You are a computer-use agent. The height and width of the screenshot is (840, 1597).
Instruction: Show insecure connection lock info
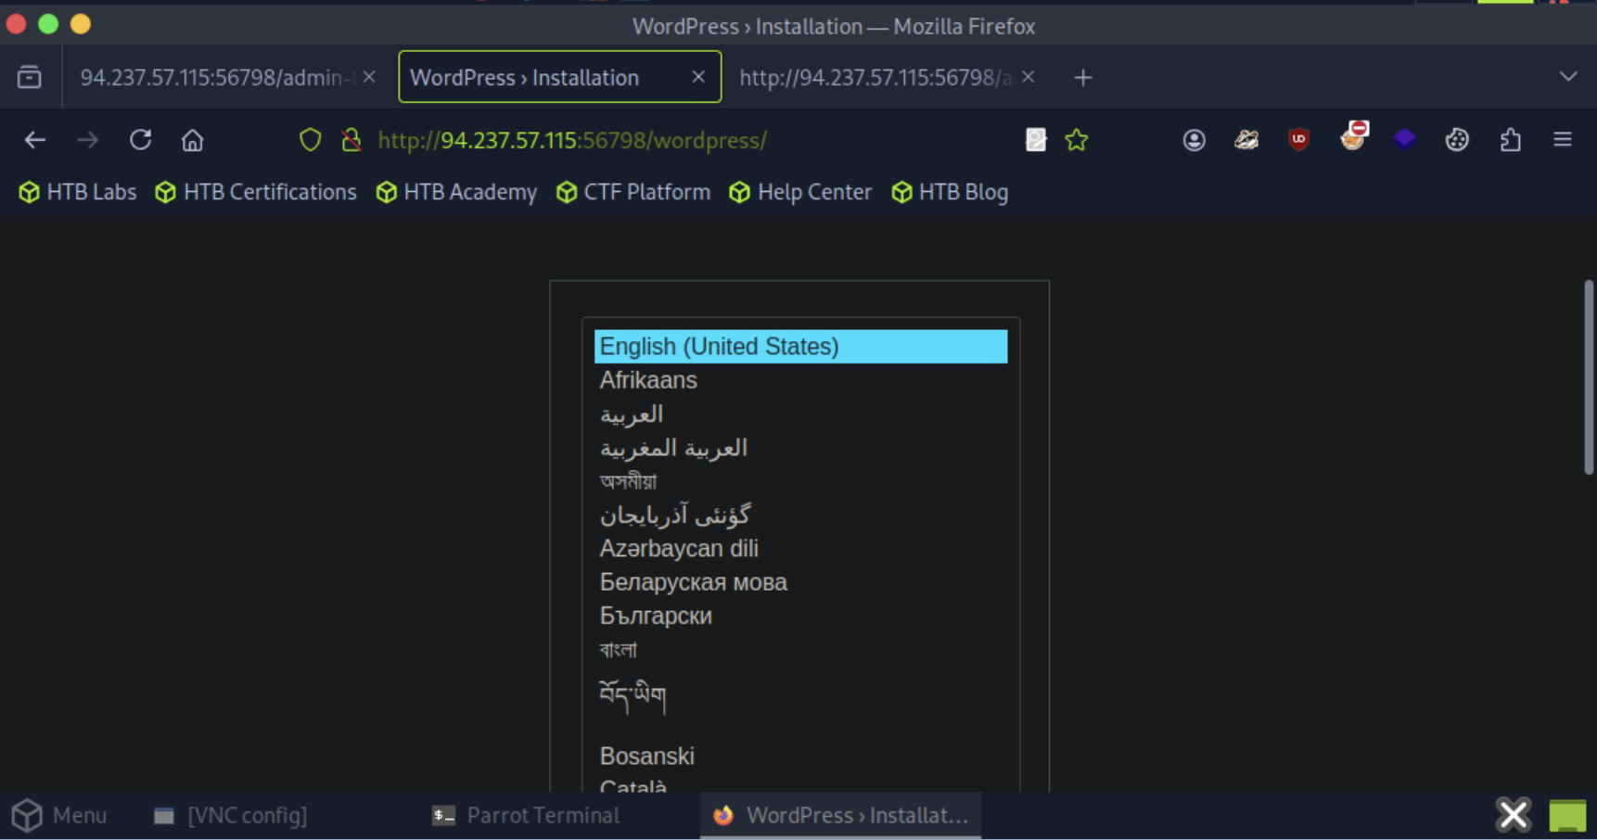pyautogui.click(x=351, y=140)
